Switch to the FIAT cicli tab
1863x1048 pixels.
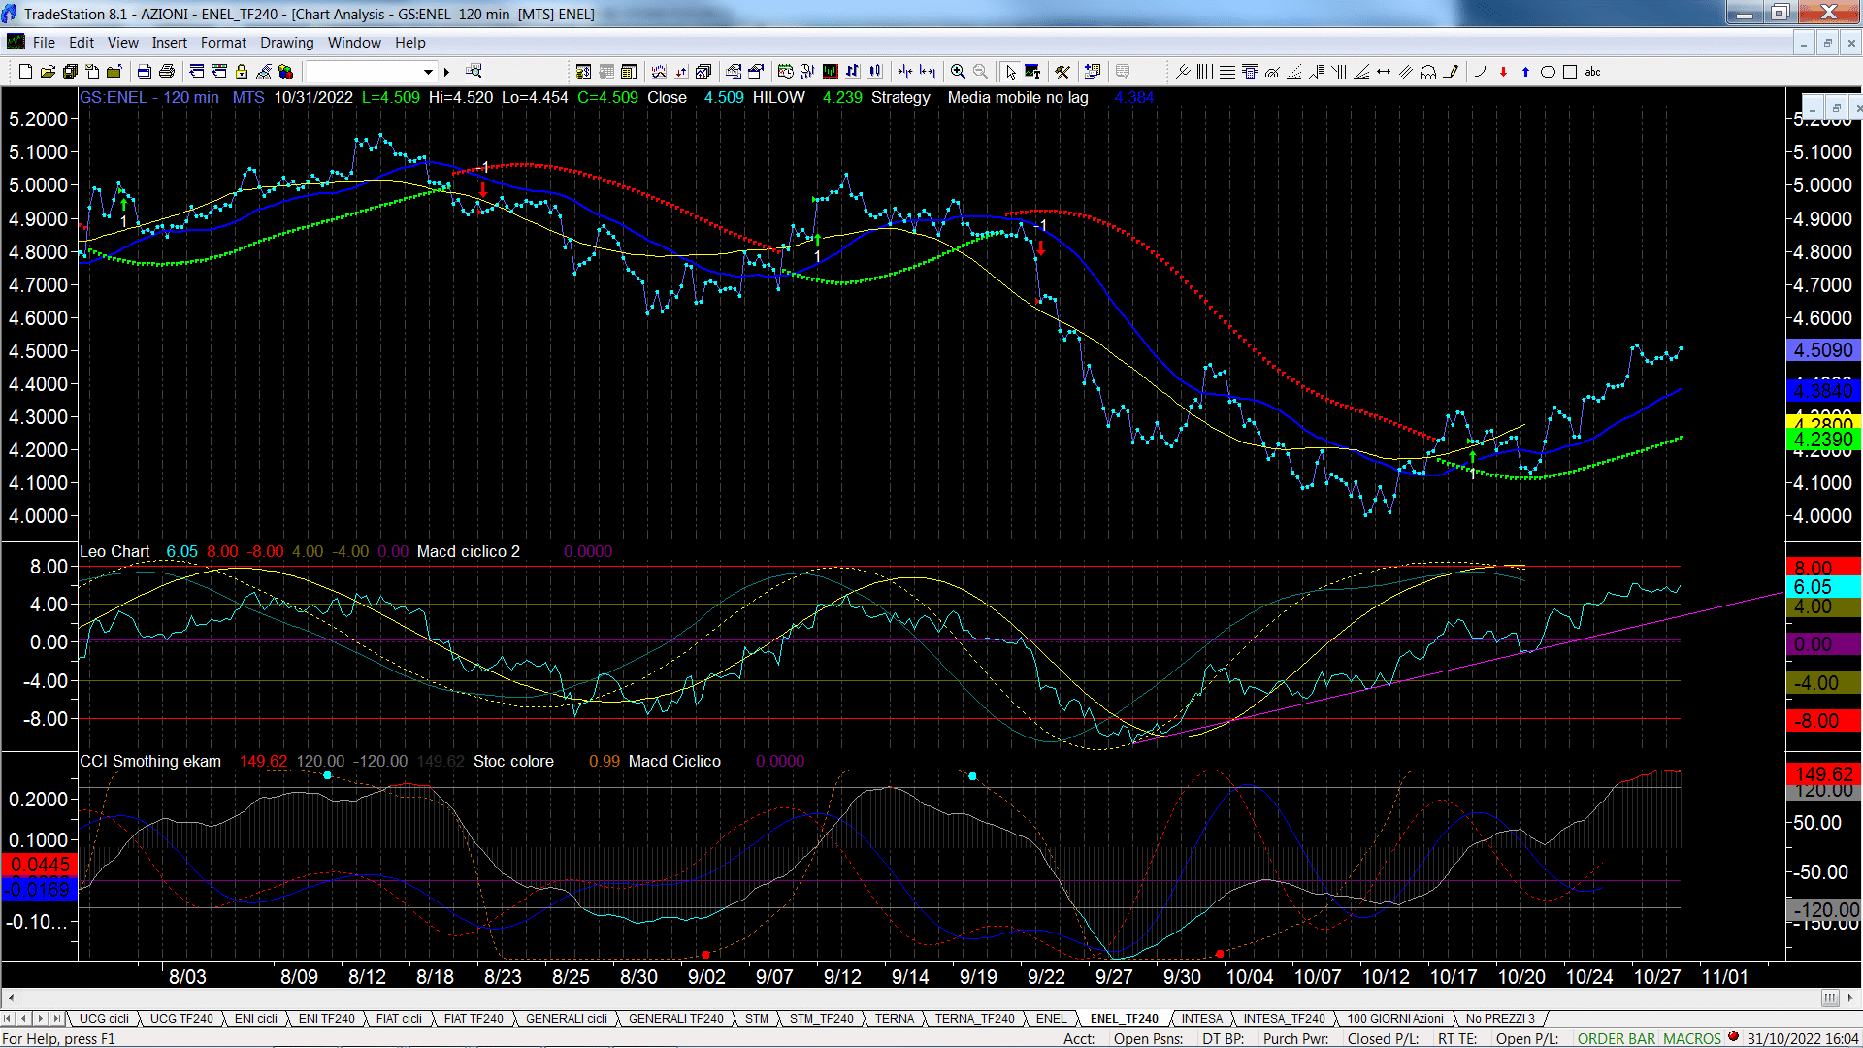(399, 1018)
